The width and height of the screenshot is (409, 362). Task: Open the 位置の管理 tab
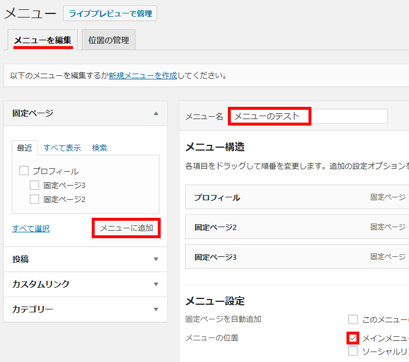(109, 40)
